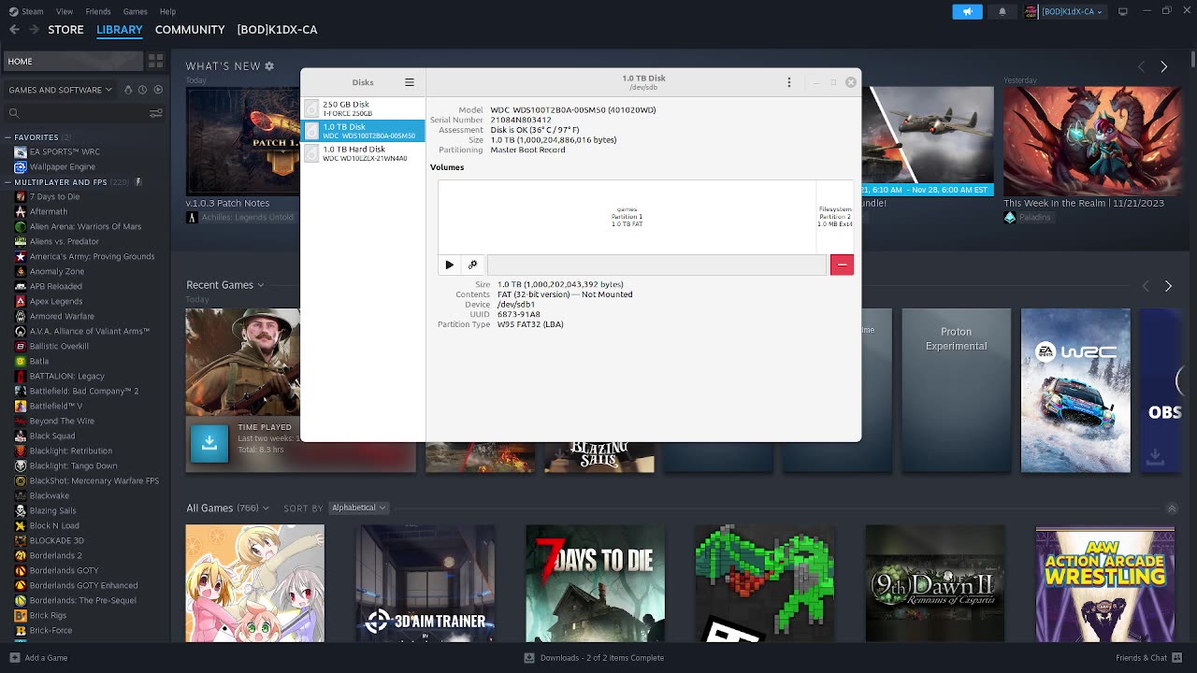
Task: Open collections grid view icon
Action: [x=155, y=61]
